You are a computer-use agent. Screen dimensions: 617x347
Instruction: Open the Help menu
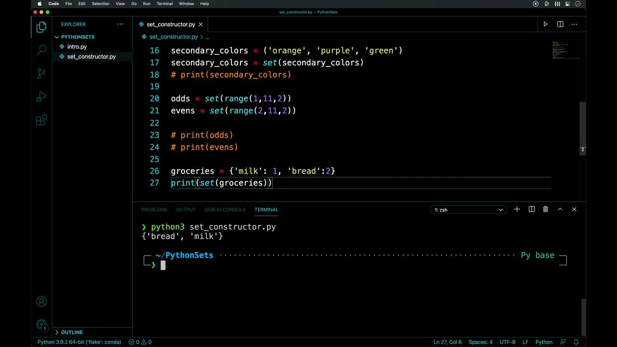[x=204, y=3]
